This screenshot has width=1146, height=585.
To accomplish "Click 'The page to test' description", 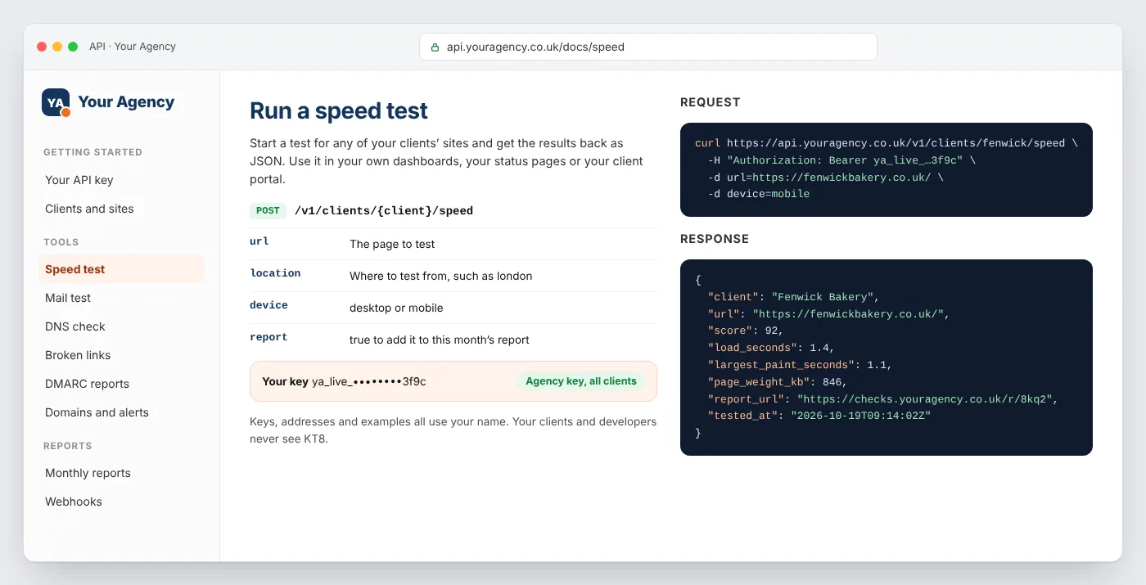I will coord(392,244).
